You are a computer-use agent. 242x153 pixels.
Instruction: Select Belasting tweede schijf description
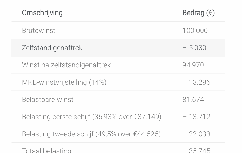pyautogui.click(x=91, y=134)
